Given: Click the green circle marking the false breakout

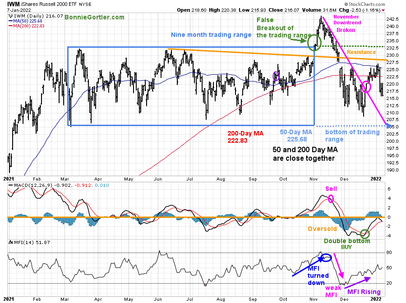Looking at the screenshot, I should click(x=314, y=42).
